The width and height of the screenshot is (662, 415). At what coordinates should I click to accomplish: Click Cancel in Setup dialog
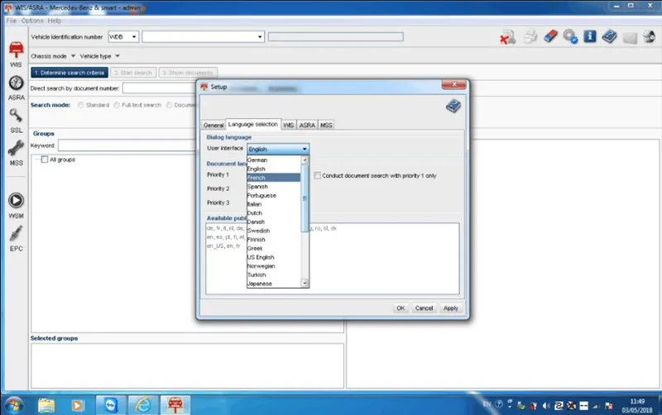pos(424,308)
